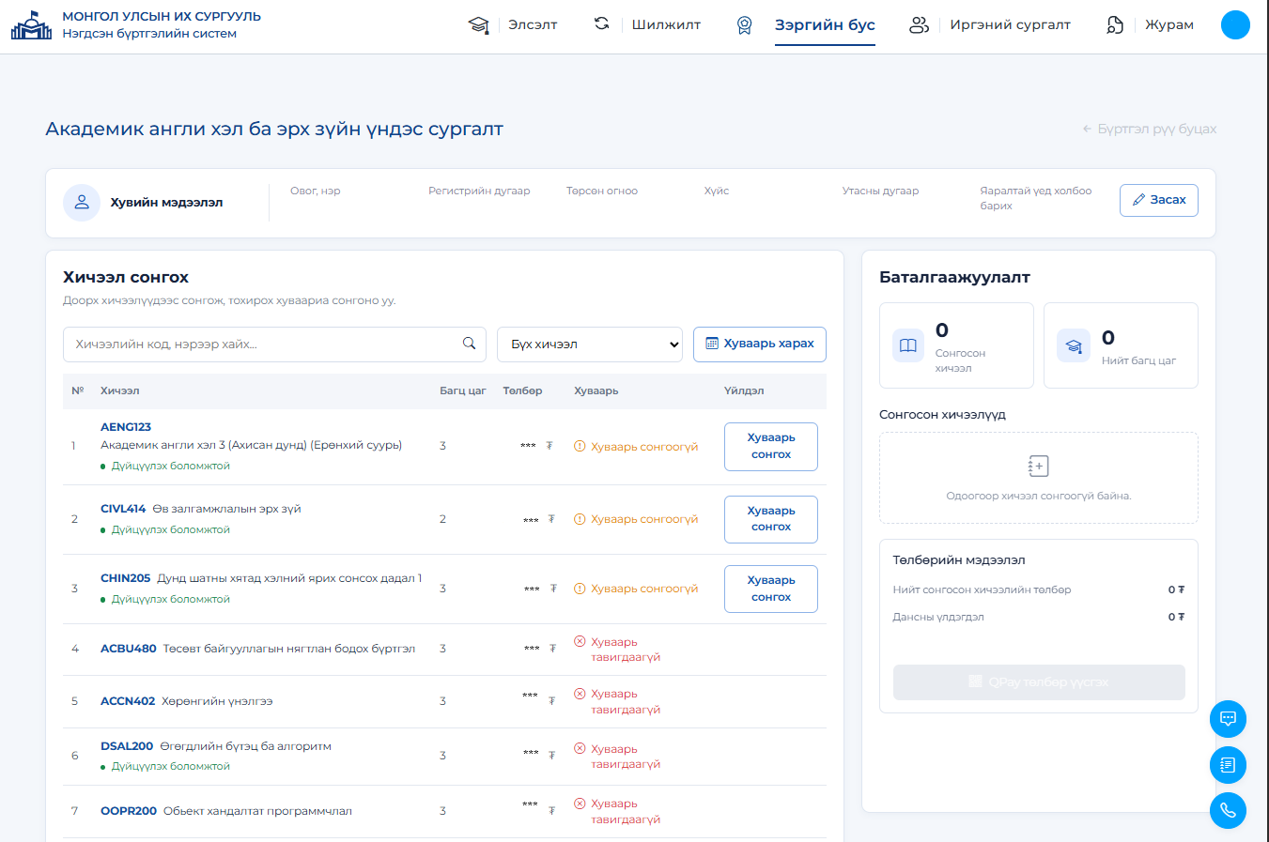Click Бүртгэл рүү буцах back link

point(1149,129)
